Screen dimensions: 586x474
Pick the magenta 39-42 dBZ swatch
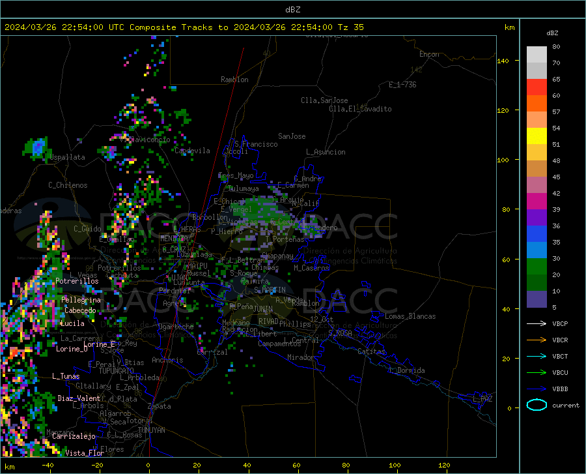pos(537,201)
